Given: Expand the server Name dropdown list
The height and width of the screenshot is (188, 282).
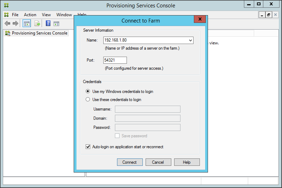Looking at the screenshot, I should coord(190,40).
